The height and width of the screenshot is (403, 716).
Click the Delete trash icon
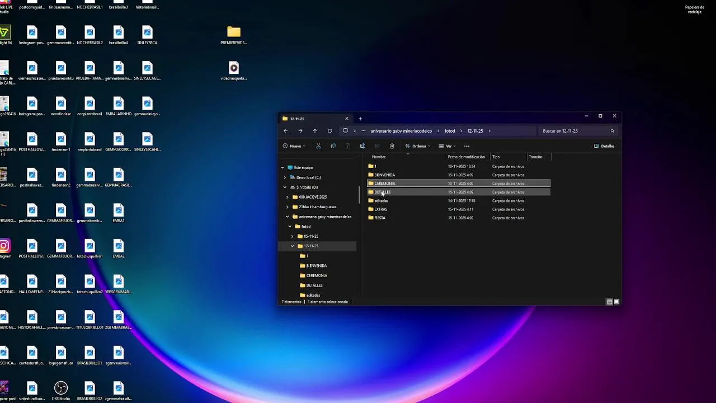pos(392,146)
